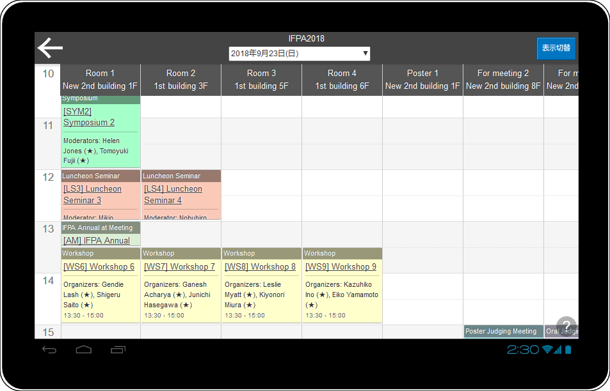Check the Wi-Fi status icon
The width and height of the screenshot is (610, 391).
pos(547,349)
